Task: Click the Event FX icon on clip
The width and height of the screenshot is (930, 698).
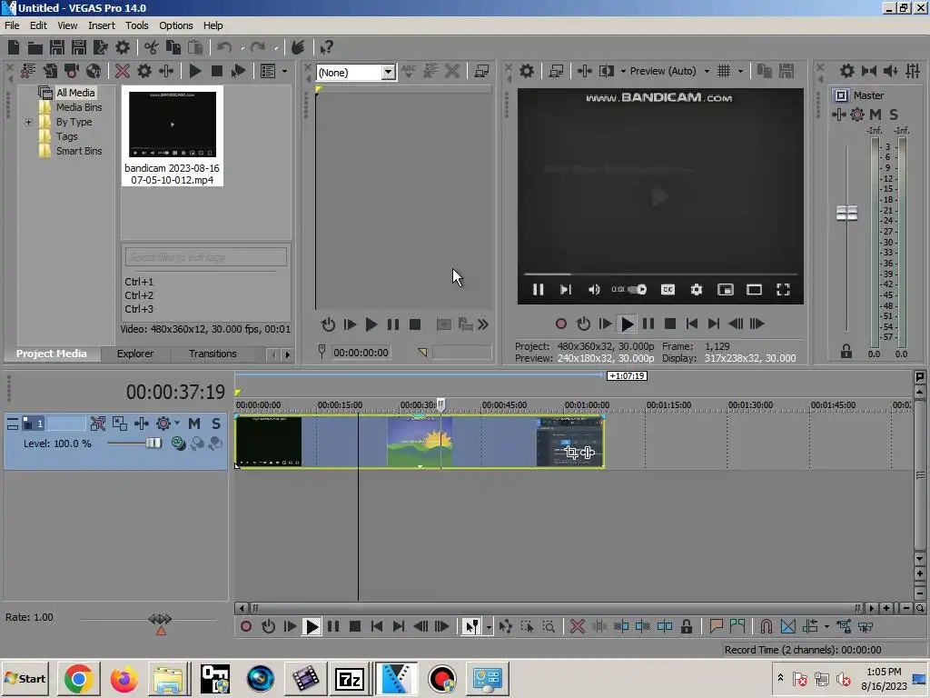Action: (x=588, y=453)
